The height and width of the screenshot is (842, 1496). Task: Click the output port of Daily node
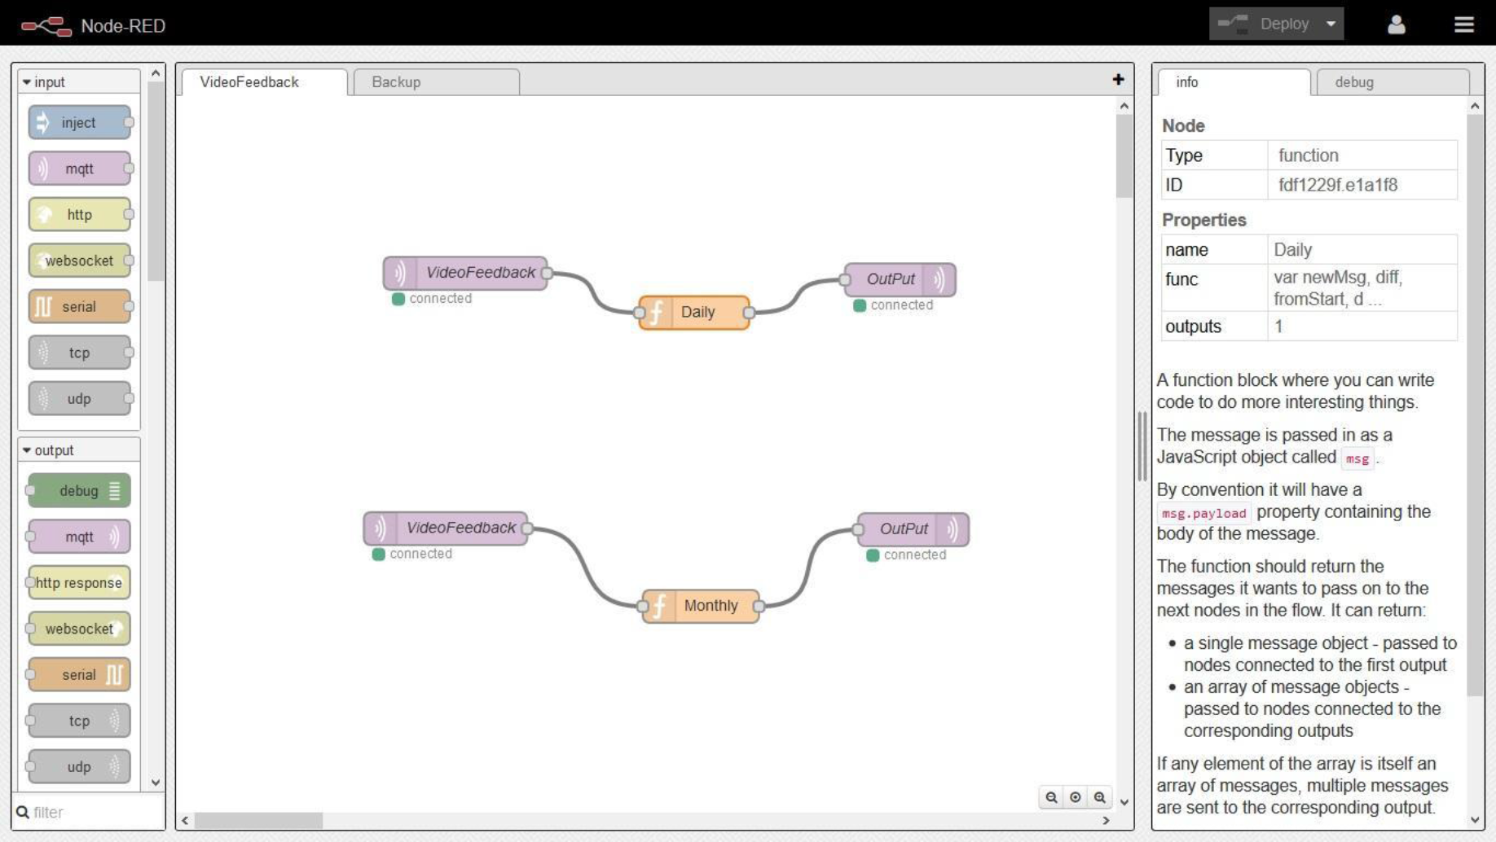click(x=749, y=313)
